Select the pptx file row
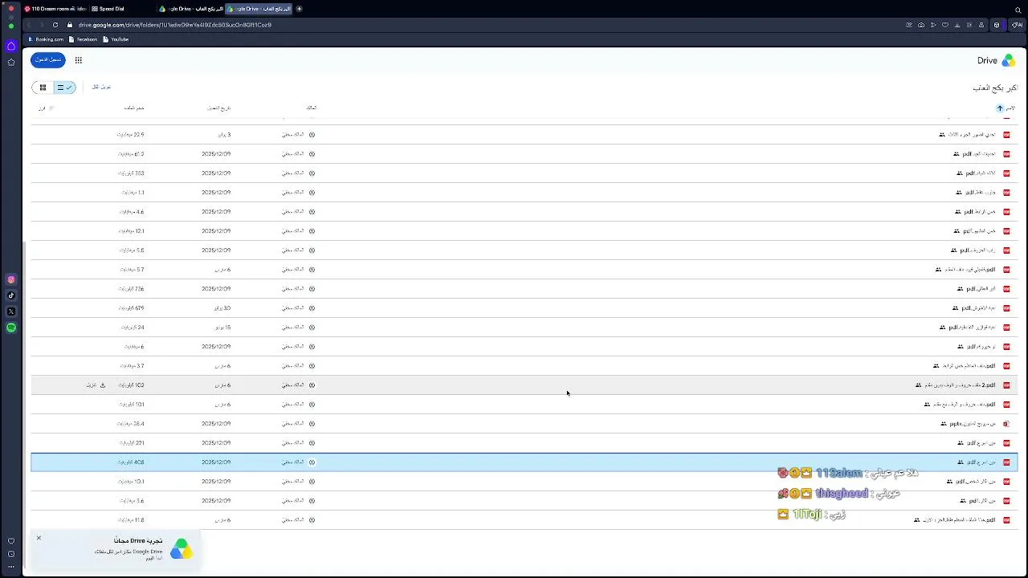This screenshot has height=578, width=1028. click(524, 424)
